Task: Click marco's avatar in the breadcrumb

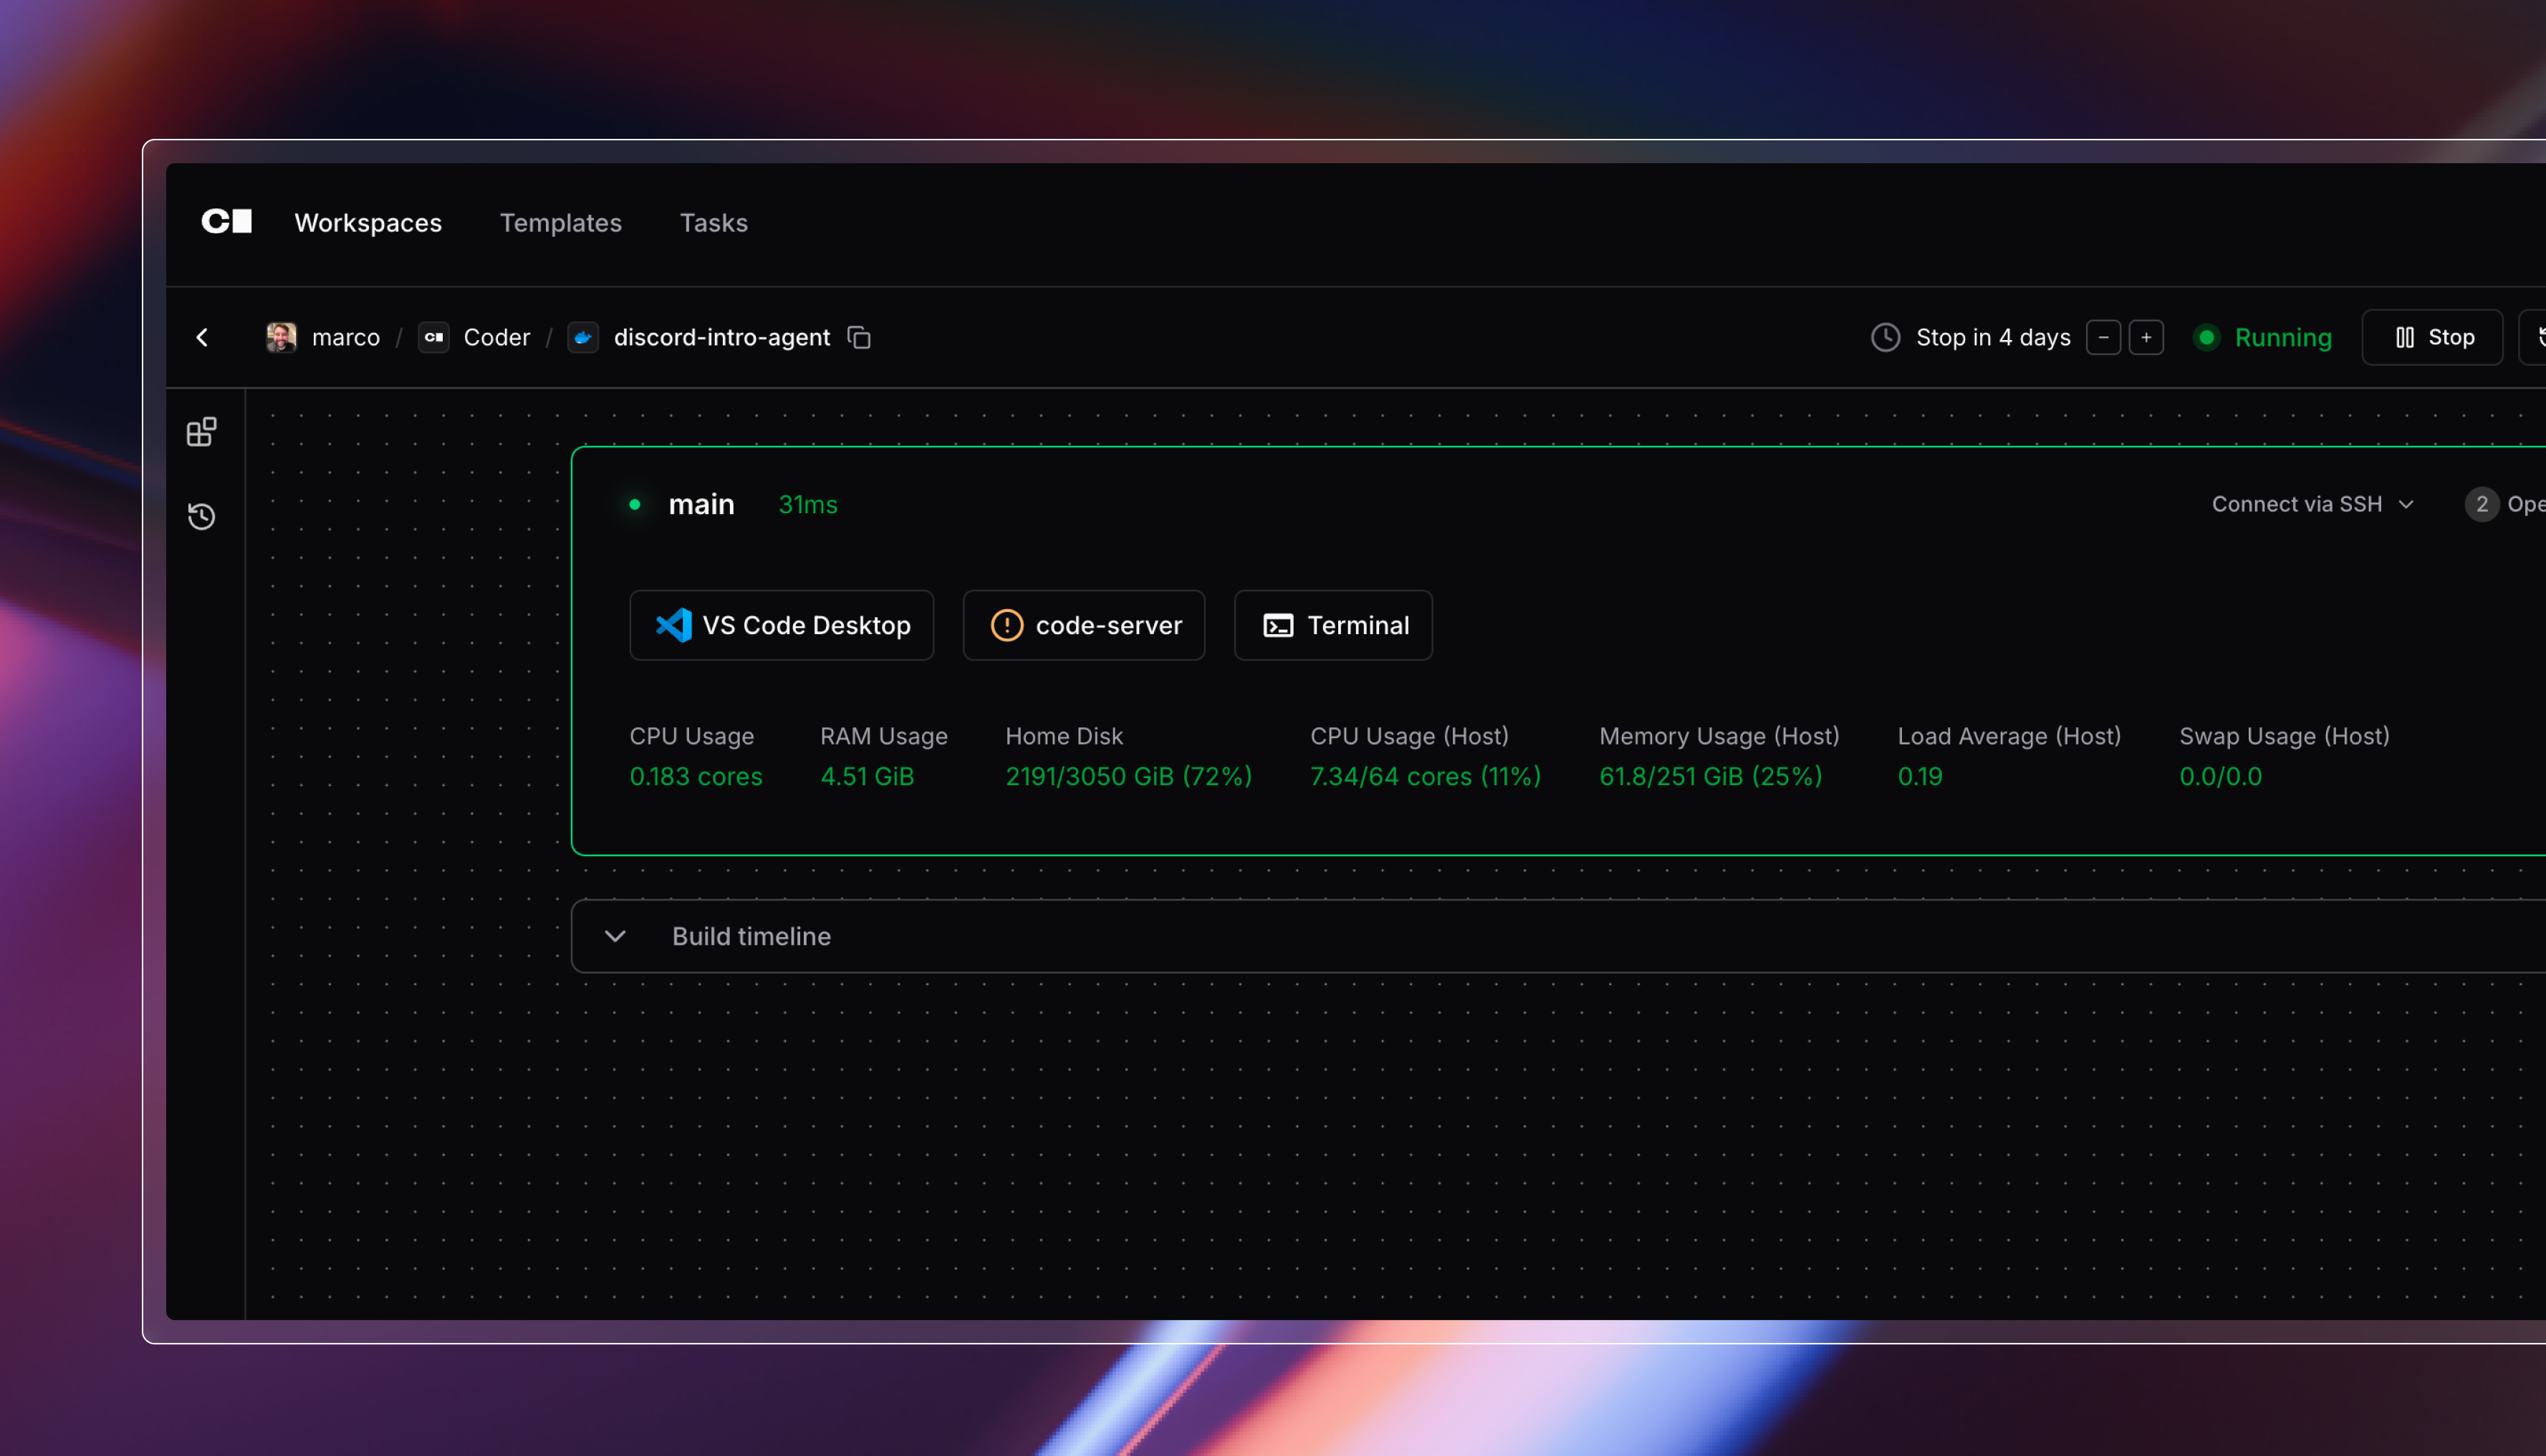Action: click(282, 338)
